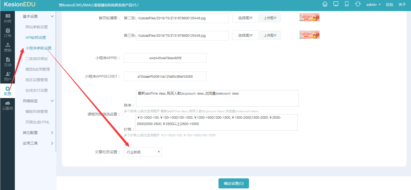411x190 pixels.
Task: Open the 营销 marketing sidebar section
Action: click(x=8, y=47)
